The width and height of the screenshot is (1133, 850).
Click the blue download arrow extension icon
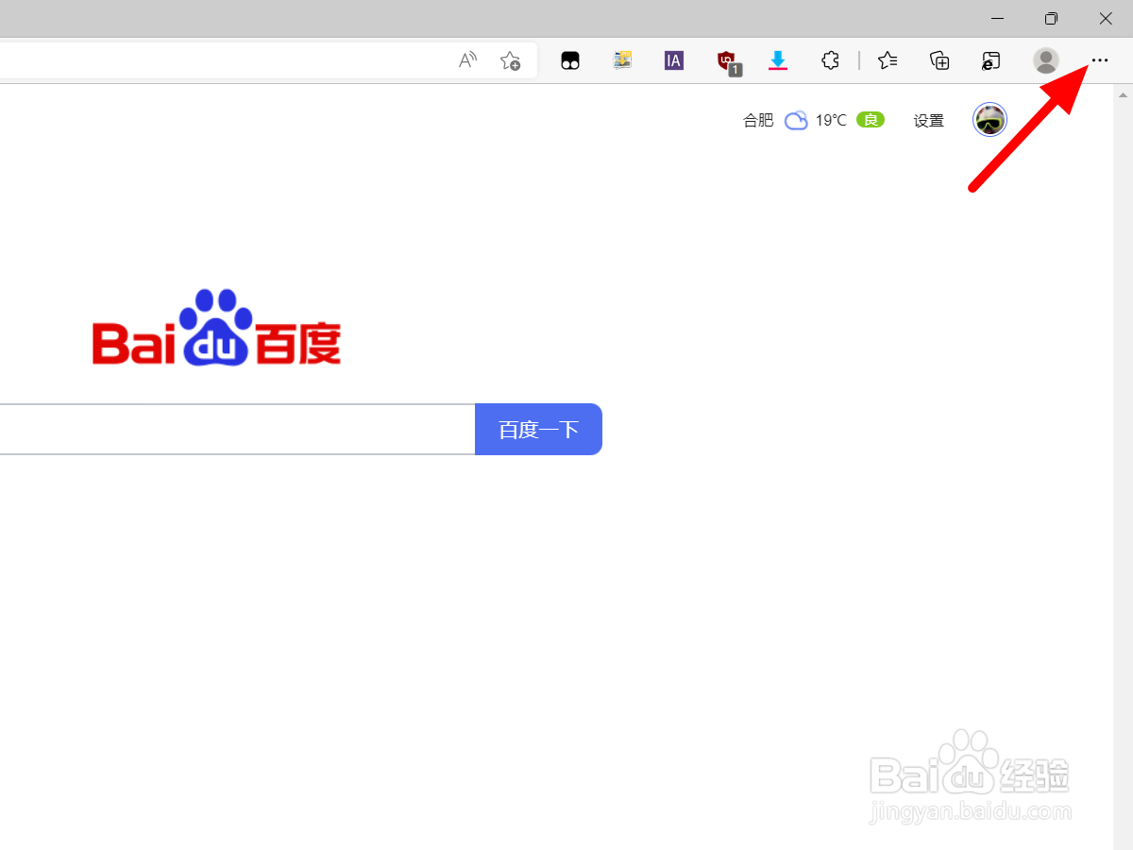pyautogui.click(x=778, y=60)
